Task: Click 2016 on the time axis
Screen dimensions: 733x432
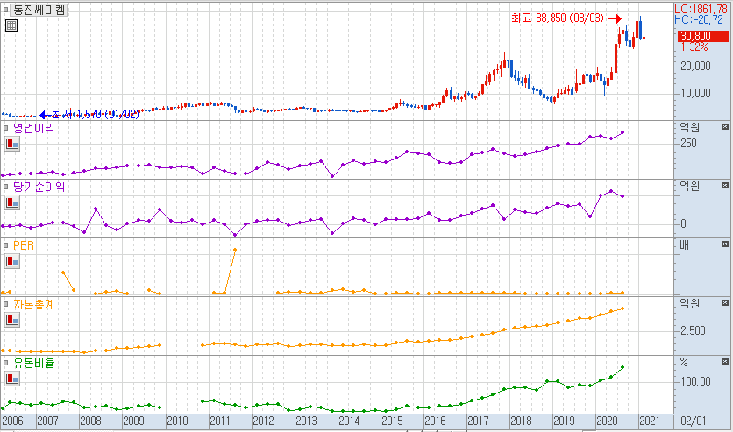Action: click(x=435, y=421)
